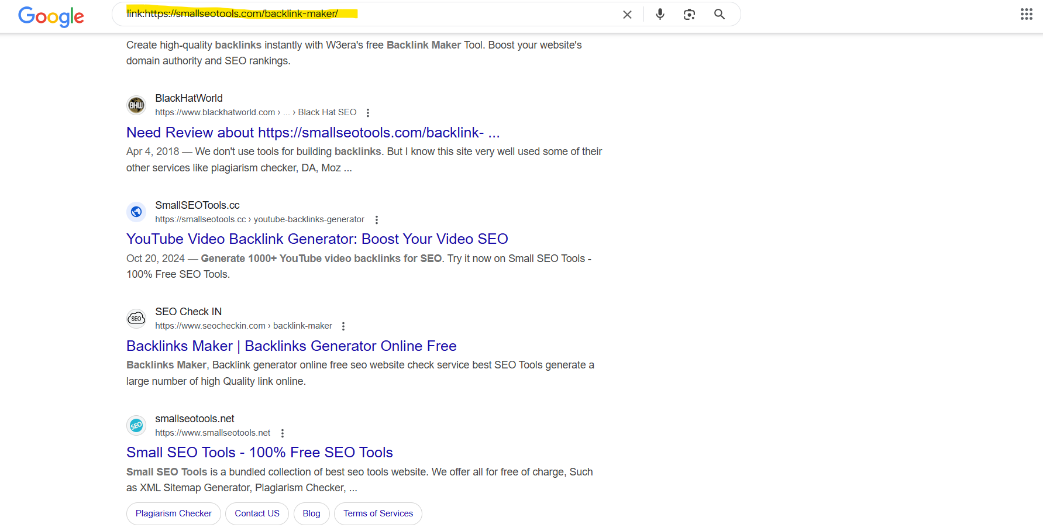Screen dimensions: 1043x531
Task: Click the SEO Check IN site name
Action: (188, 312)
